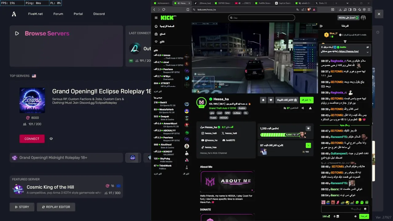Screen dimensions: 393x221
Task: Click the green subscribe button on channel
Action: pyautogui.click(x=306, y=100)
